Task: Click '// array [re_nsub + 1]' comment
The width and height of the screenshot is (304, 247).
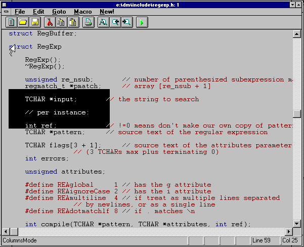Action: point(166,86)
